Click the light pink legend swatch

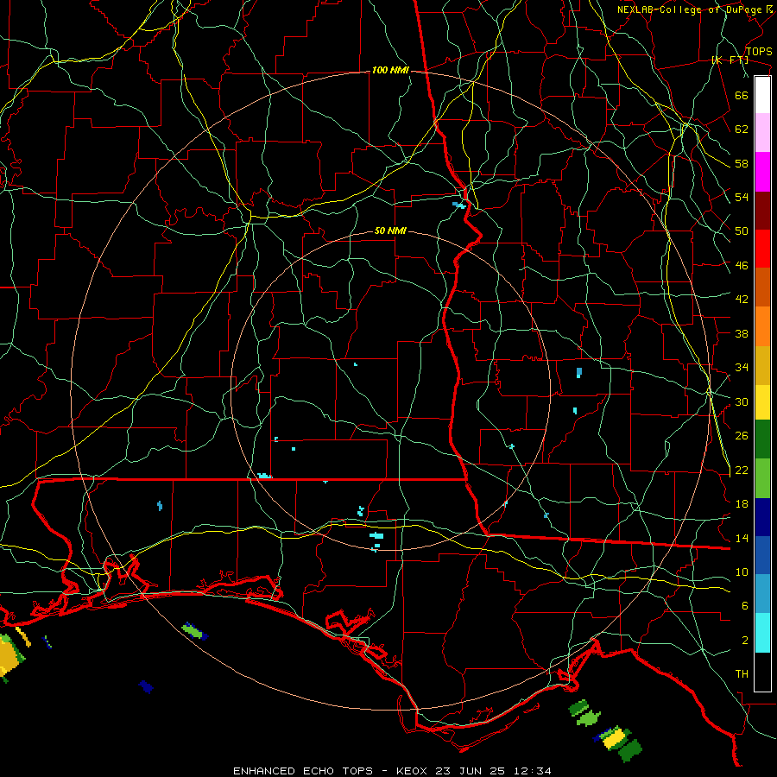tap(762, 132)
